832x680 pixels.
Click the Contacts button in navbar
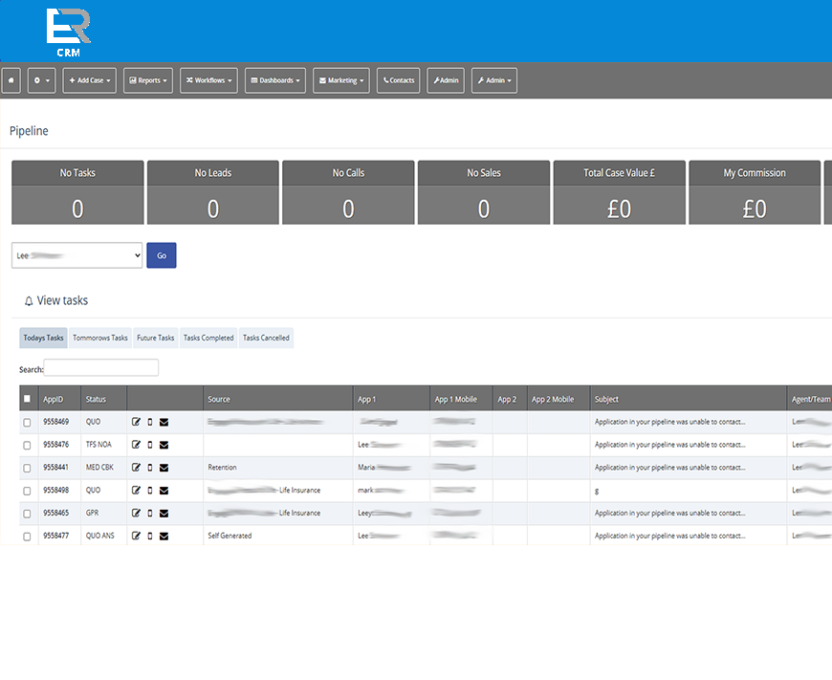coord(399,80)
